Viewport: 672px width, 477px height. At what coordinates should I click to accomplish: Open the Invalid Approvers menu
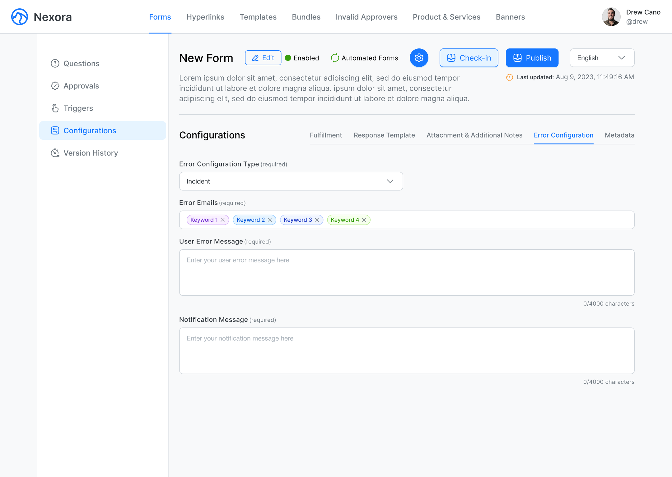pyautogui.click(x=366, y=17)
